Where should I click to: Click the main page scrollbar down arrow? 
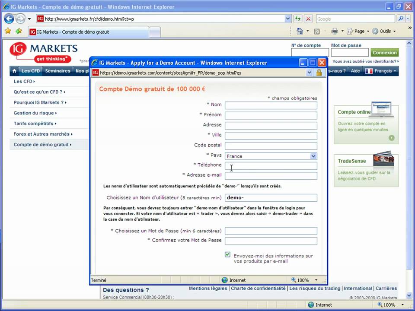click(409, 295)
